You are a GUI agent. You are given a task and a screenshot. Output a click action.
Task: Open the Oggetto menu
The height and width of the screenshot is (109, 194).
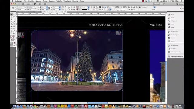52,1
